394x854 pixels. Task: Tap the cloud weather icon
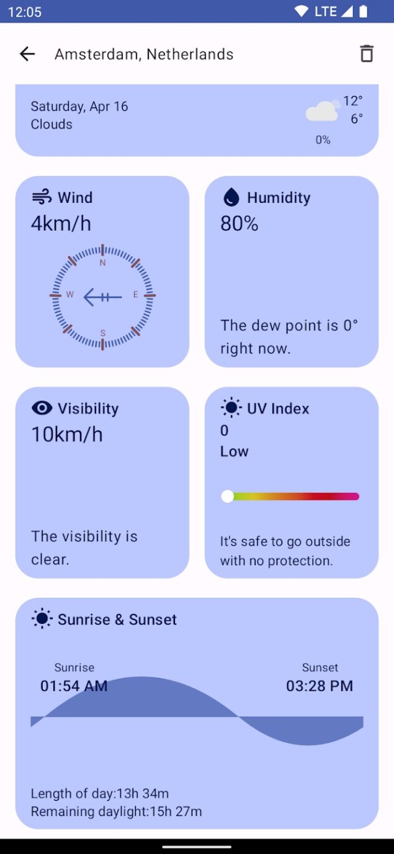coord(323,112)
